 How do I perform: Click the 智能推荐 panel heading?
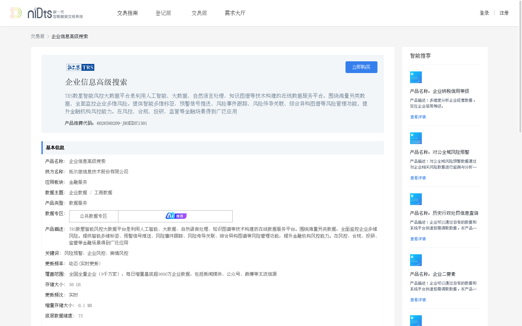[421, 56]
